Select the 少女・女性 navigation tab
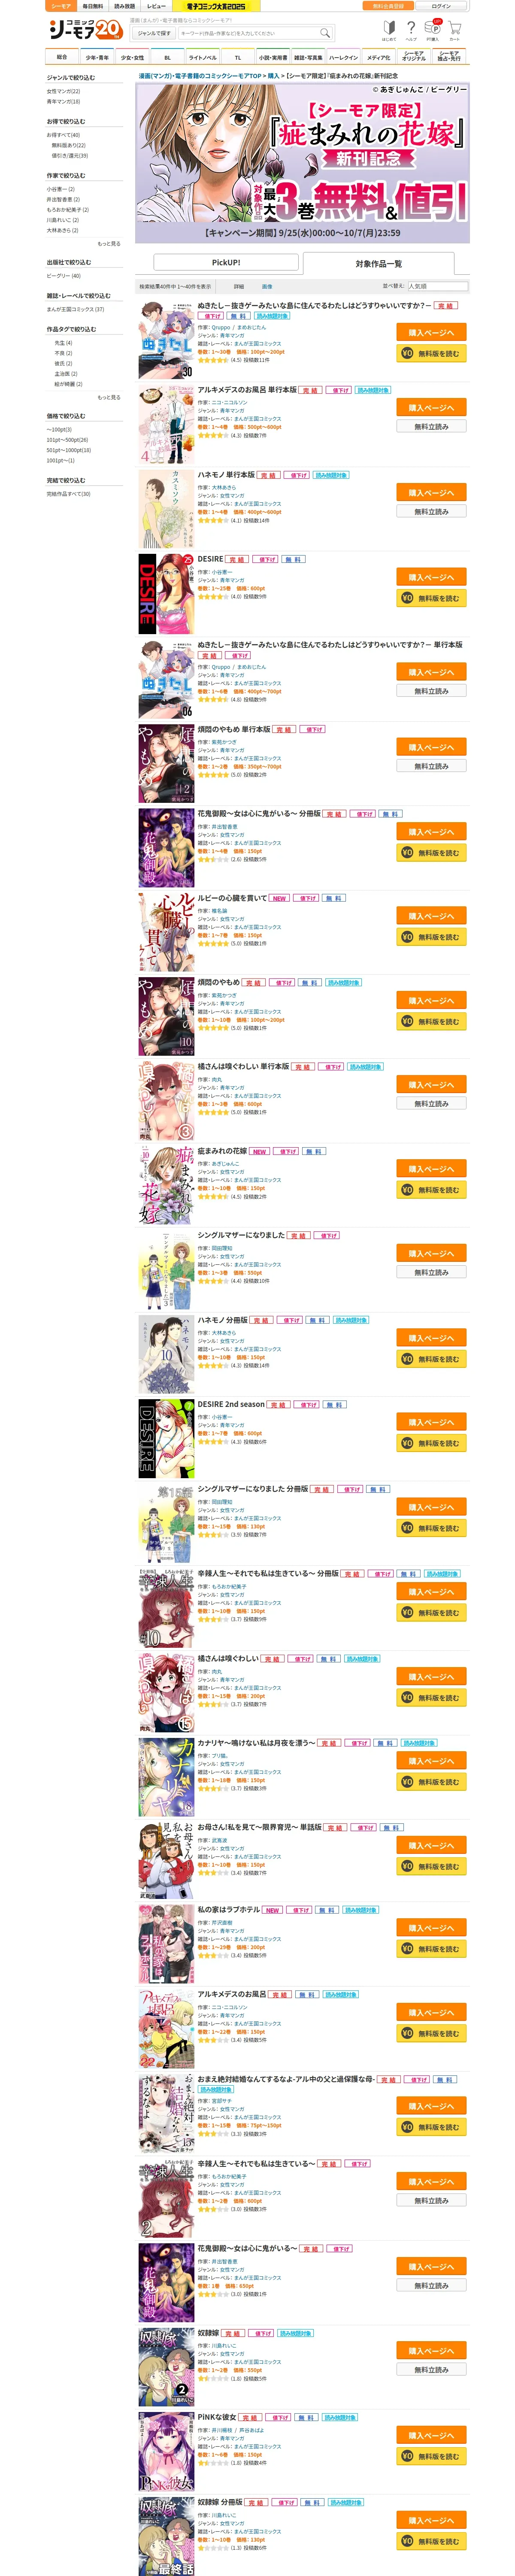Viewport: 515px width, 2576px height. (132, 57)
